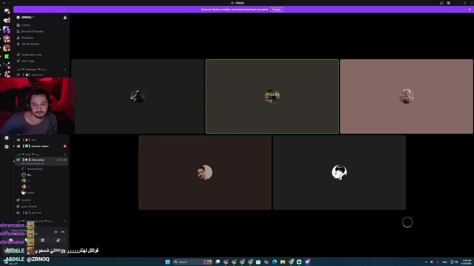Collapse the Live category
The image size is (474, 266).
(x=29, y=154)
